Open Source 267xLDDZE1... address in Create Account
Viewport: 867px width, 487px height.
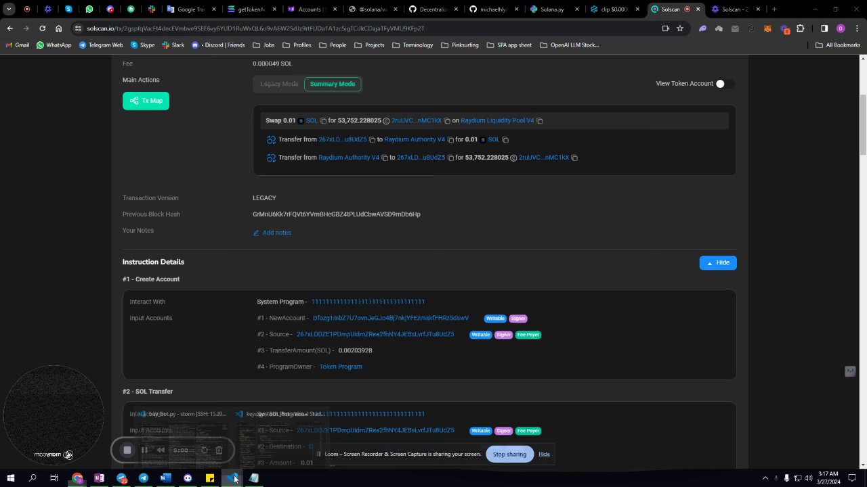tap(375, 334)
